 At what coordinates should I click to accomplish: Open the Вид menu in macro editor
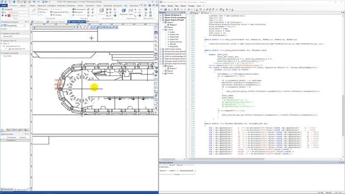(177, 6)
